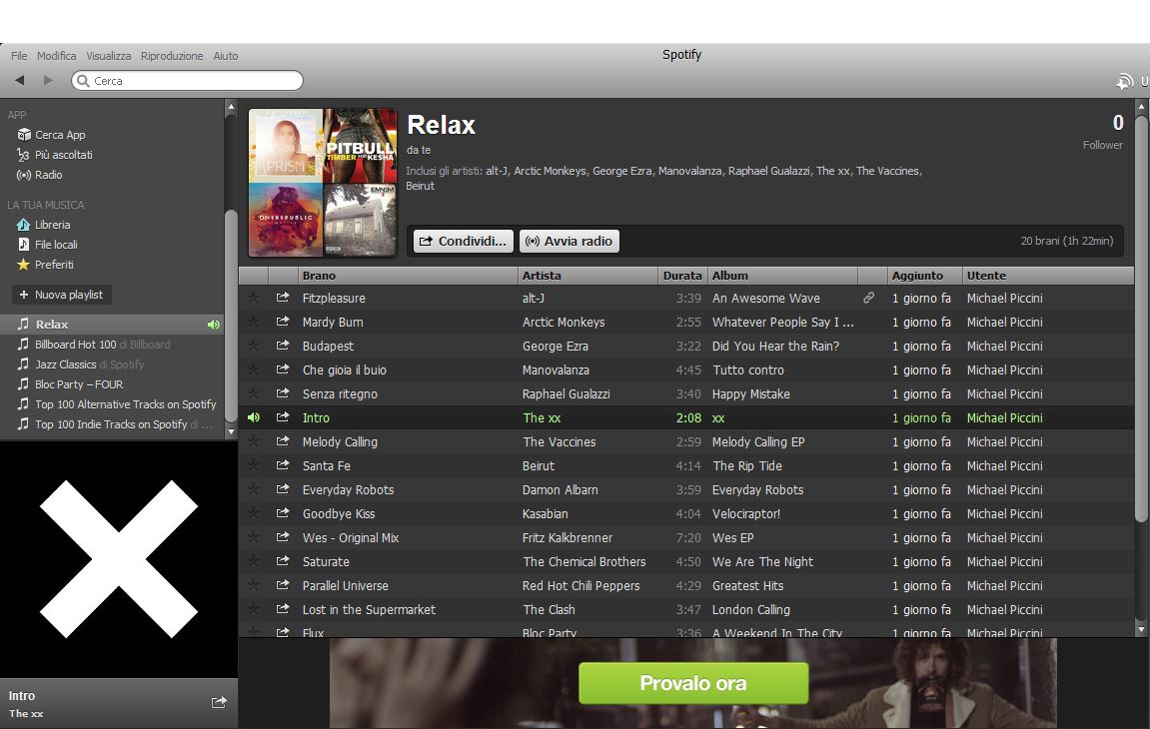Sort tracks by the Artista column header
The width and height of the screenshot is (1150, 729).
(x=587, y=276)
